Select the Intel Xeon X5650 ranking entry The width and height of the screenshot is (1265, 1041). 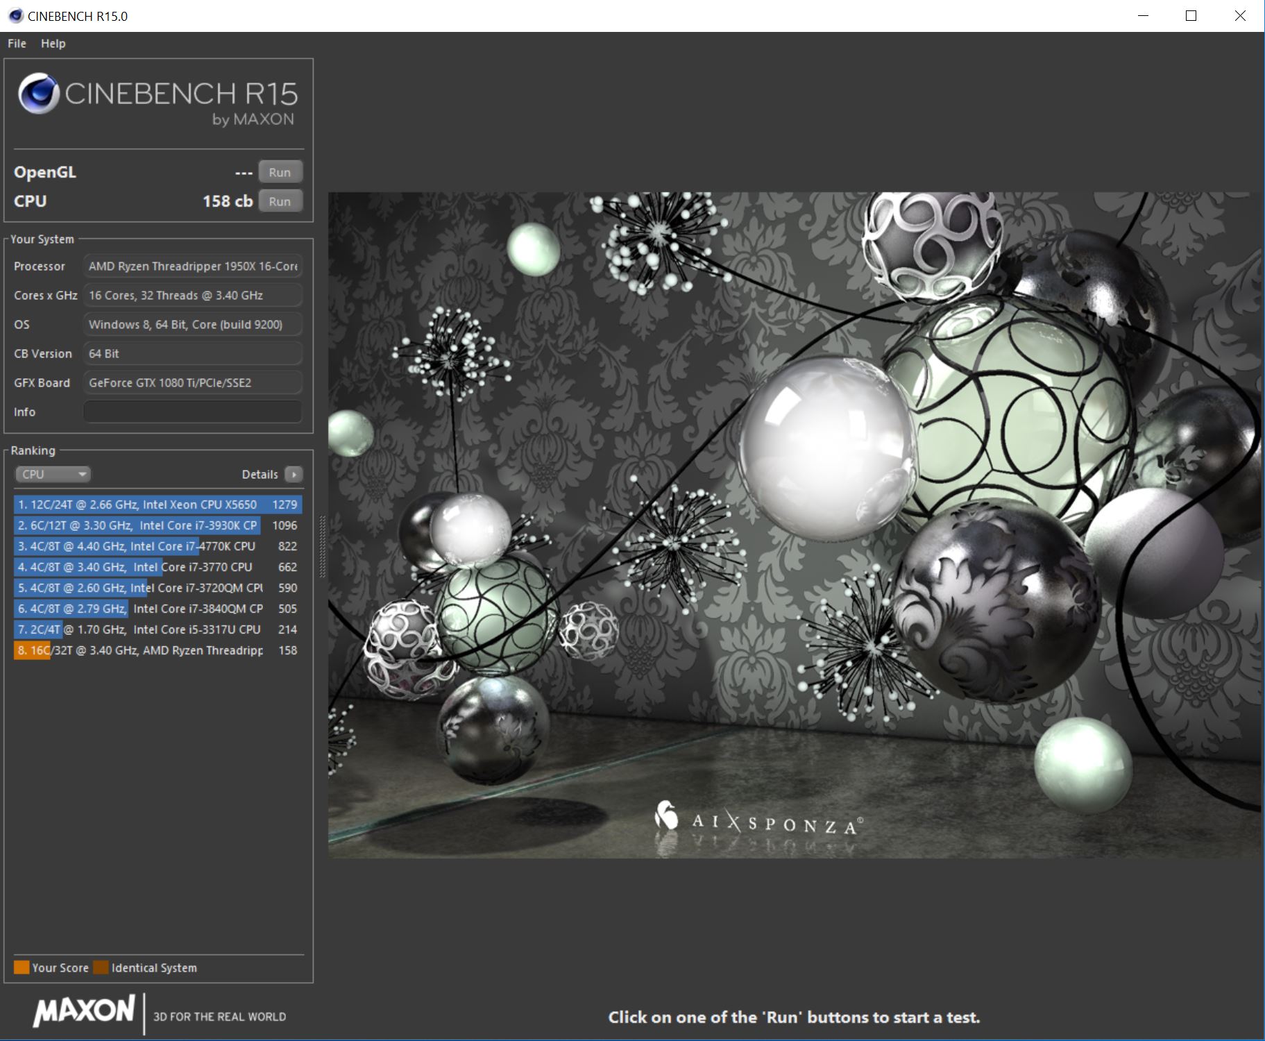click(158, 505)
